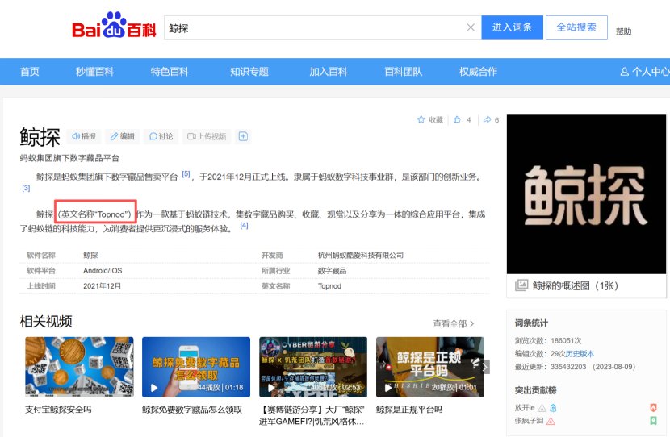Click the share arrow icon
The height and width of the screenshot is (437, 670).
[x=490, y=120]
